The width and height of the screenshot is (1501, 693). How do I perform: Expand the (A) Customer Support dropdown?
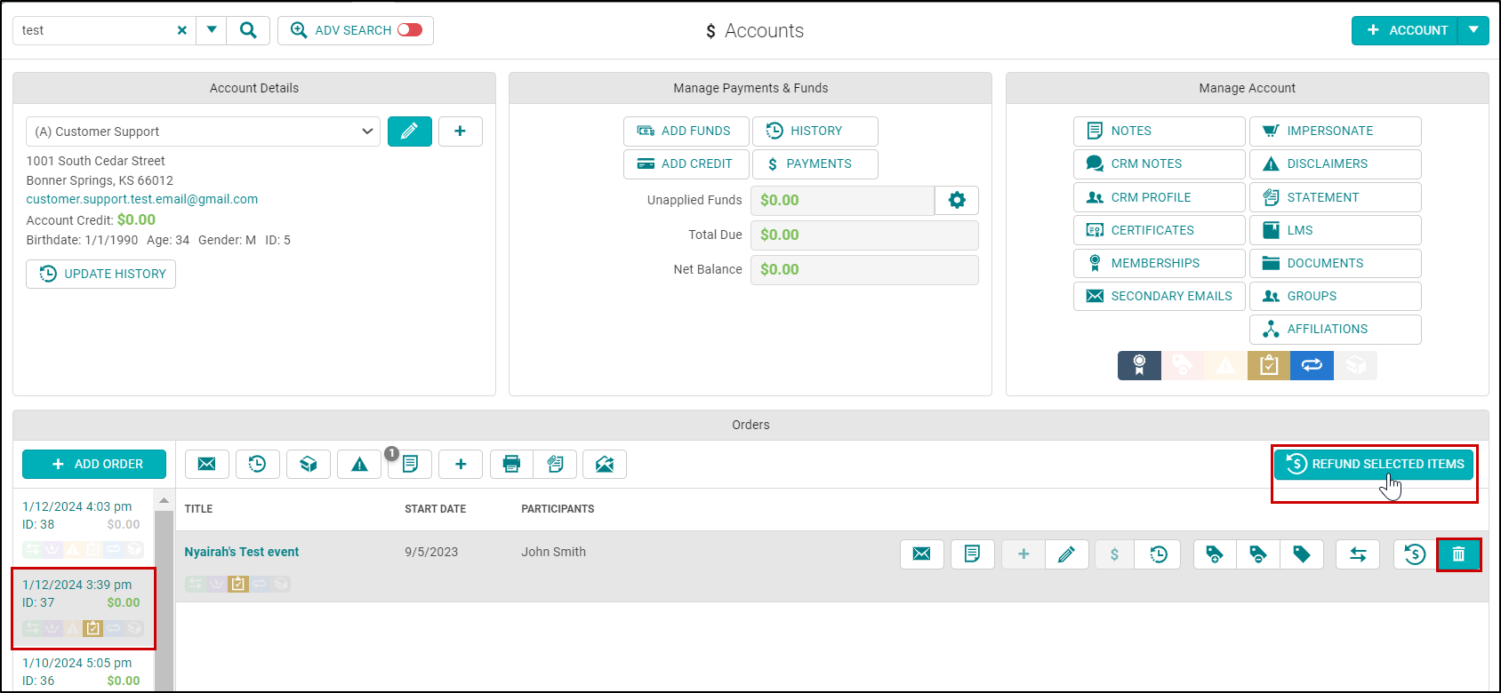(x=204, y=131)
